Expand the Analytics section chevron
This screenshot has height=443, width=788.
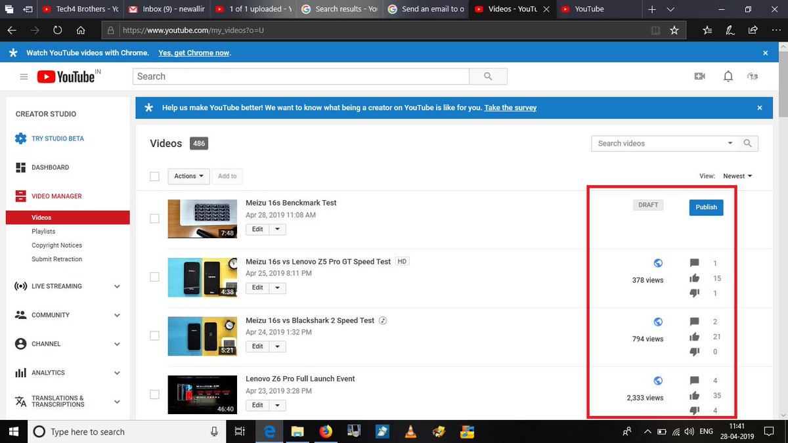[117, 373]
